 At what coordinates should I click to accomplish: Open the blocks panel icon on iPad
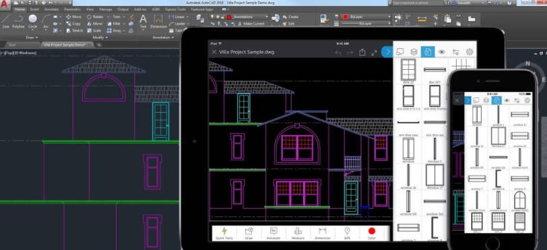click(x=428, y=52)
